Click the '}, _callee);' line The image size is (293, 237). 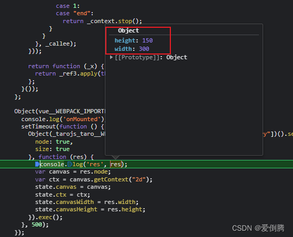56,44
